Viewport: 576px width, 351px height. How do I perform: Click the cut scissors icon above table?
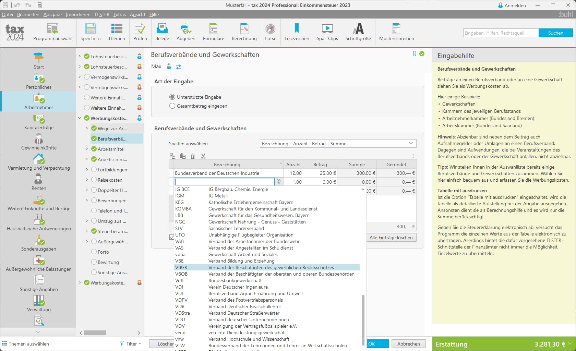pos(203,156)
